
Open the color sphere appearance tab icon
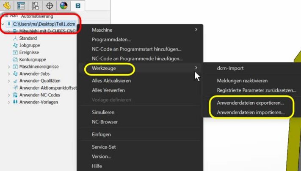point(64,5)
